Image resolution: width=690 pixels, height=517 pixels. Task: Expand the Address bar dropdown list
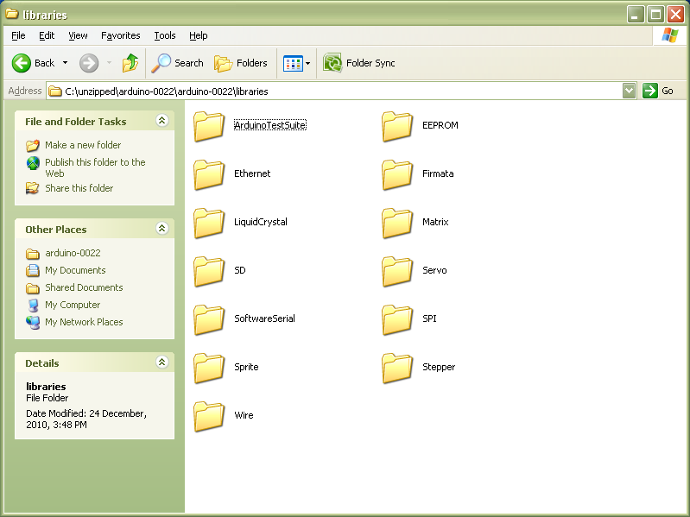click(x=630, y=91)
